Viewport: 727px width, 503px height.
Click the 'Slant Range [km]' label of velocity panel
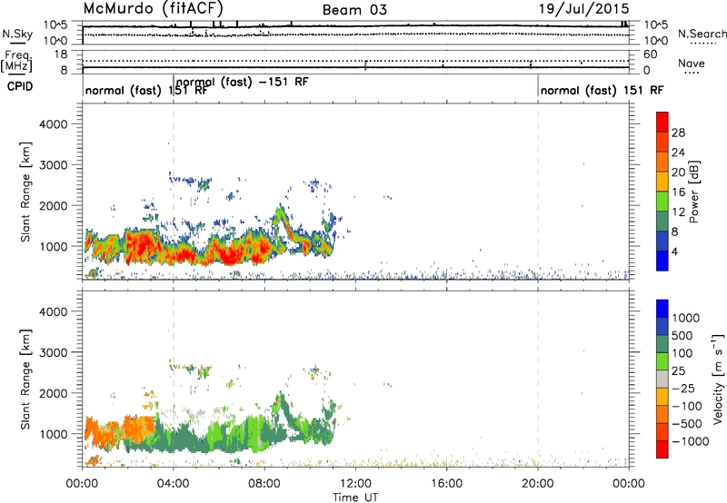(25, 379)
